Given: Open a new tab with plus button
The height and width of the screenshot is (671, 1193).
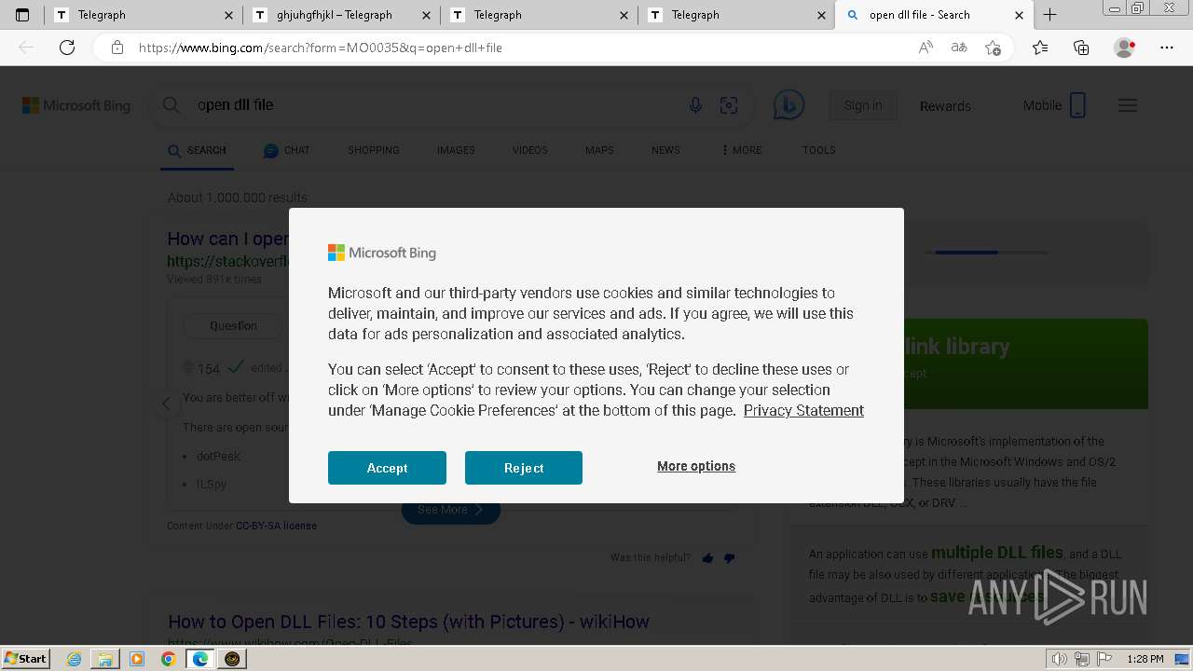Looking at the screenshot, I should coord(1050,15).
